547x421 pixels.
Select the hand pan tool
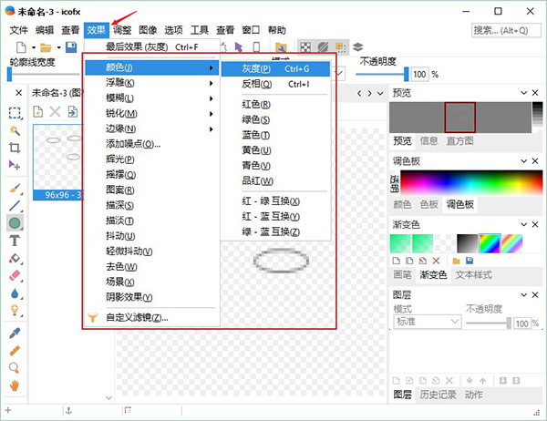(15, 385)
